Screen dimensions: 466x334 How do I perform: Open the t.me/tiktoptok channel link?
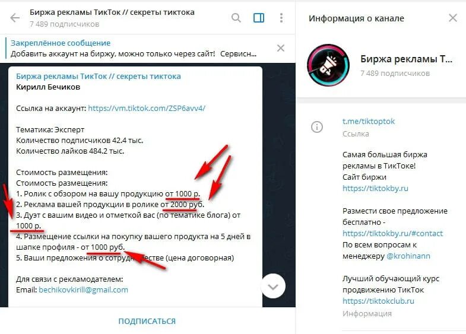pos(369,121)
